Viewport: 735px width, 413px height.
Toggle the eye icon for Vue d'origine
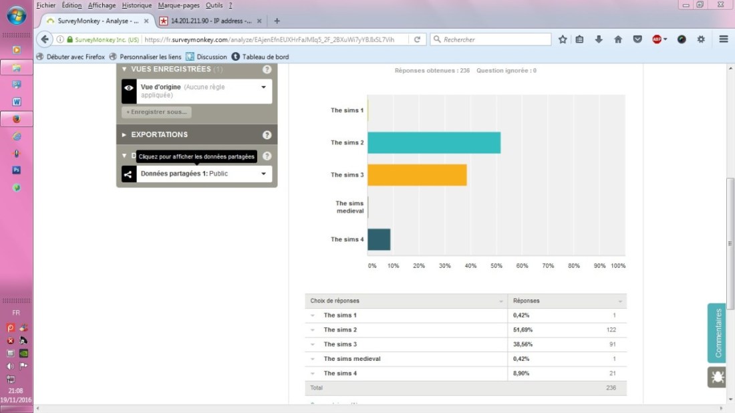tap(129, 88)
